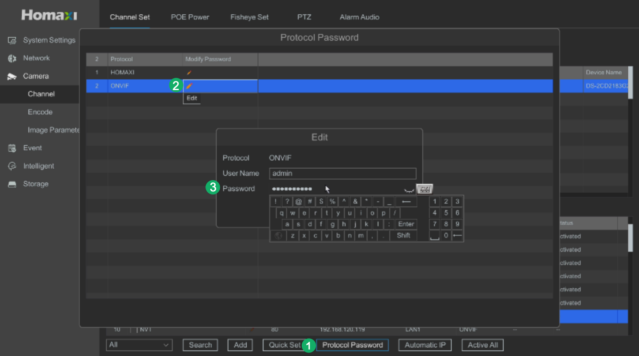Click the on-screen keyboard icon beside Password

[424, 189]
